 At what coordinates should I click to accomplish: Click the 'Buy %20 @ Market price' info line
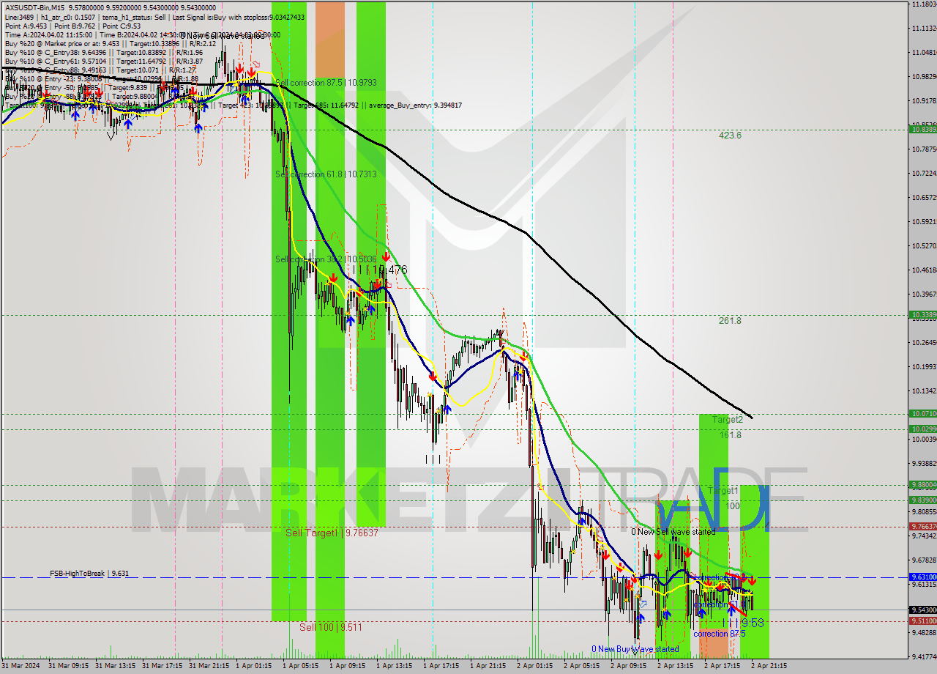pos(110,43)
